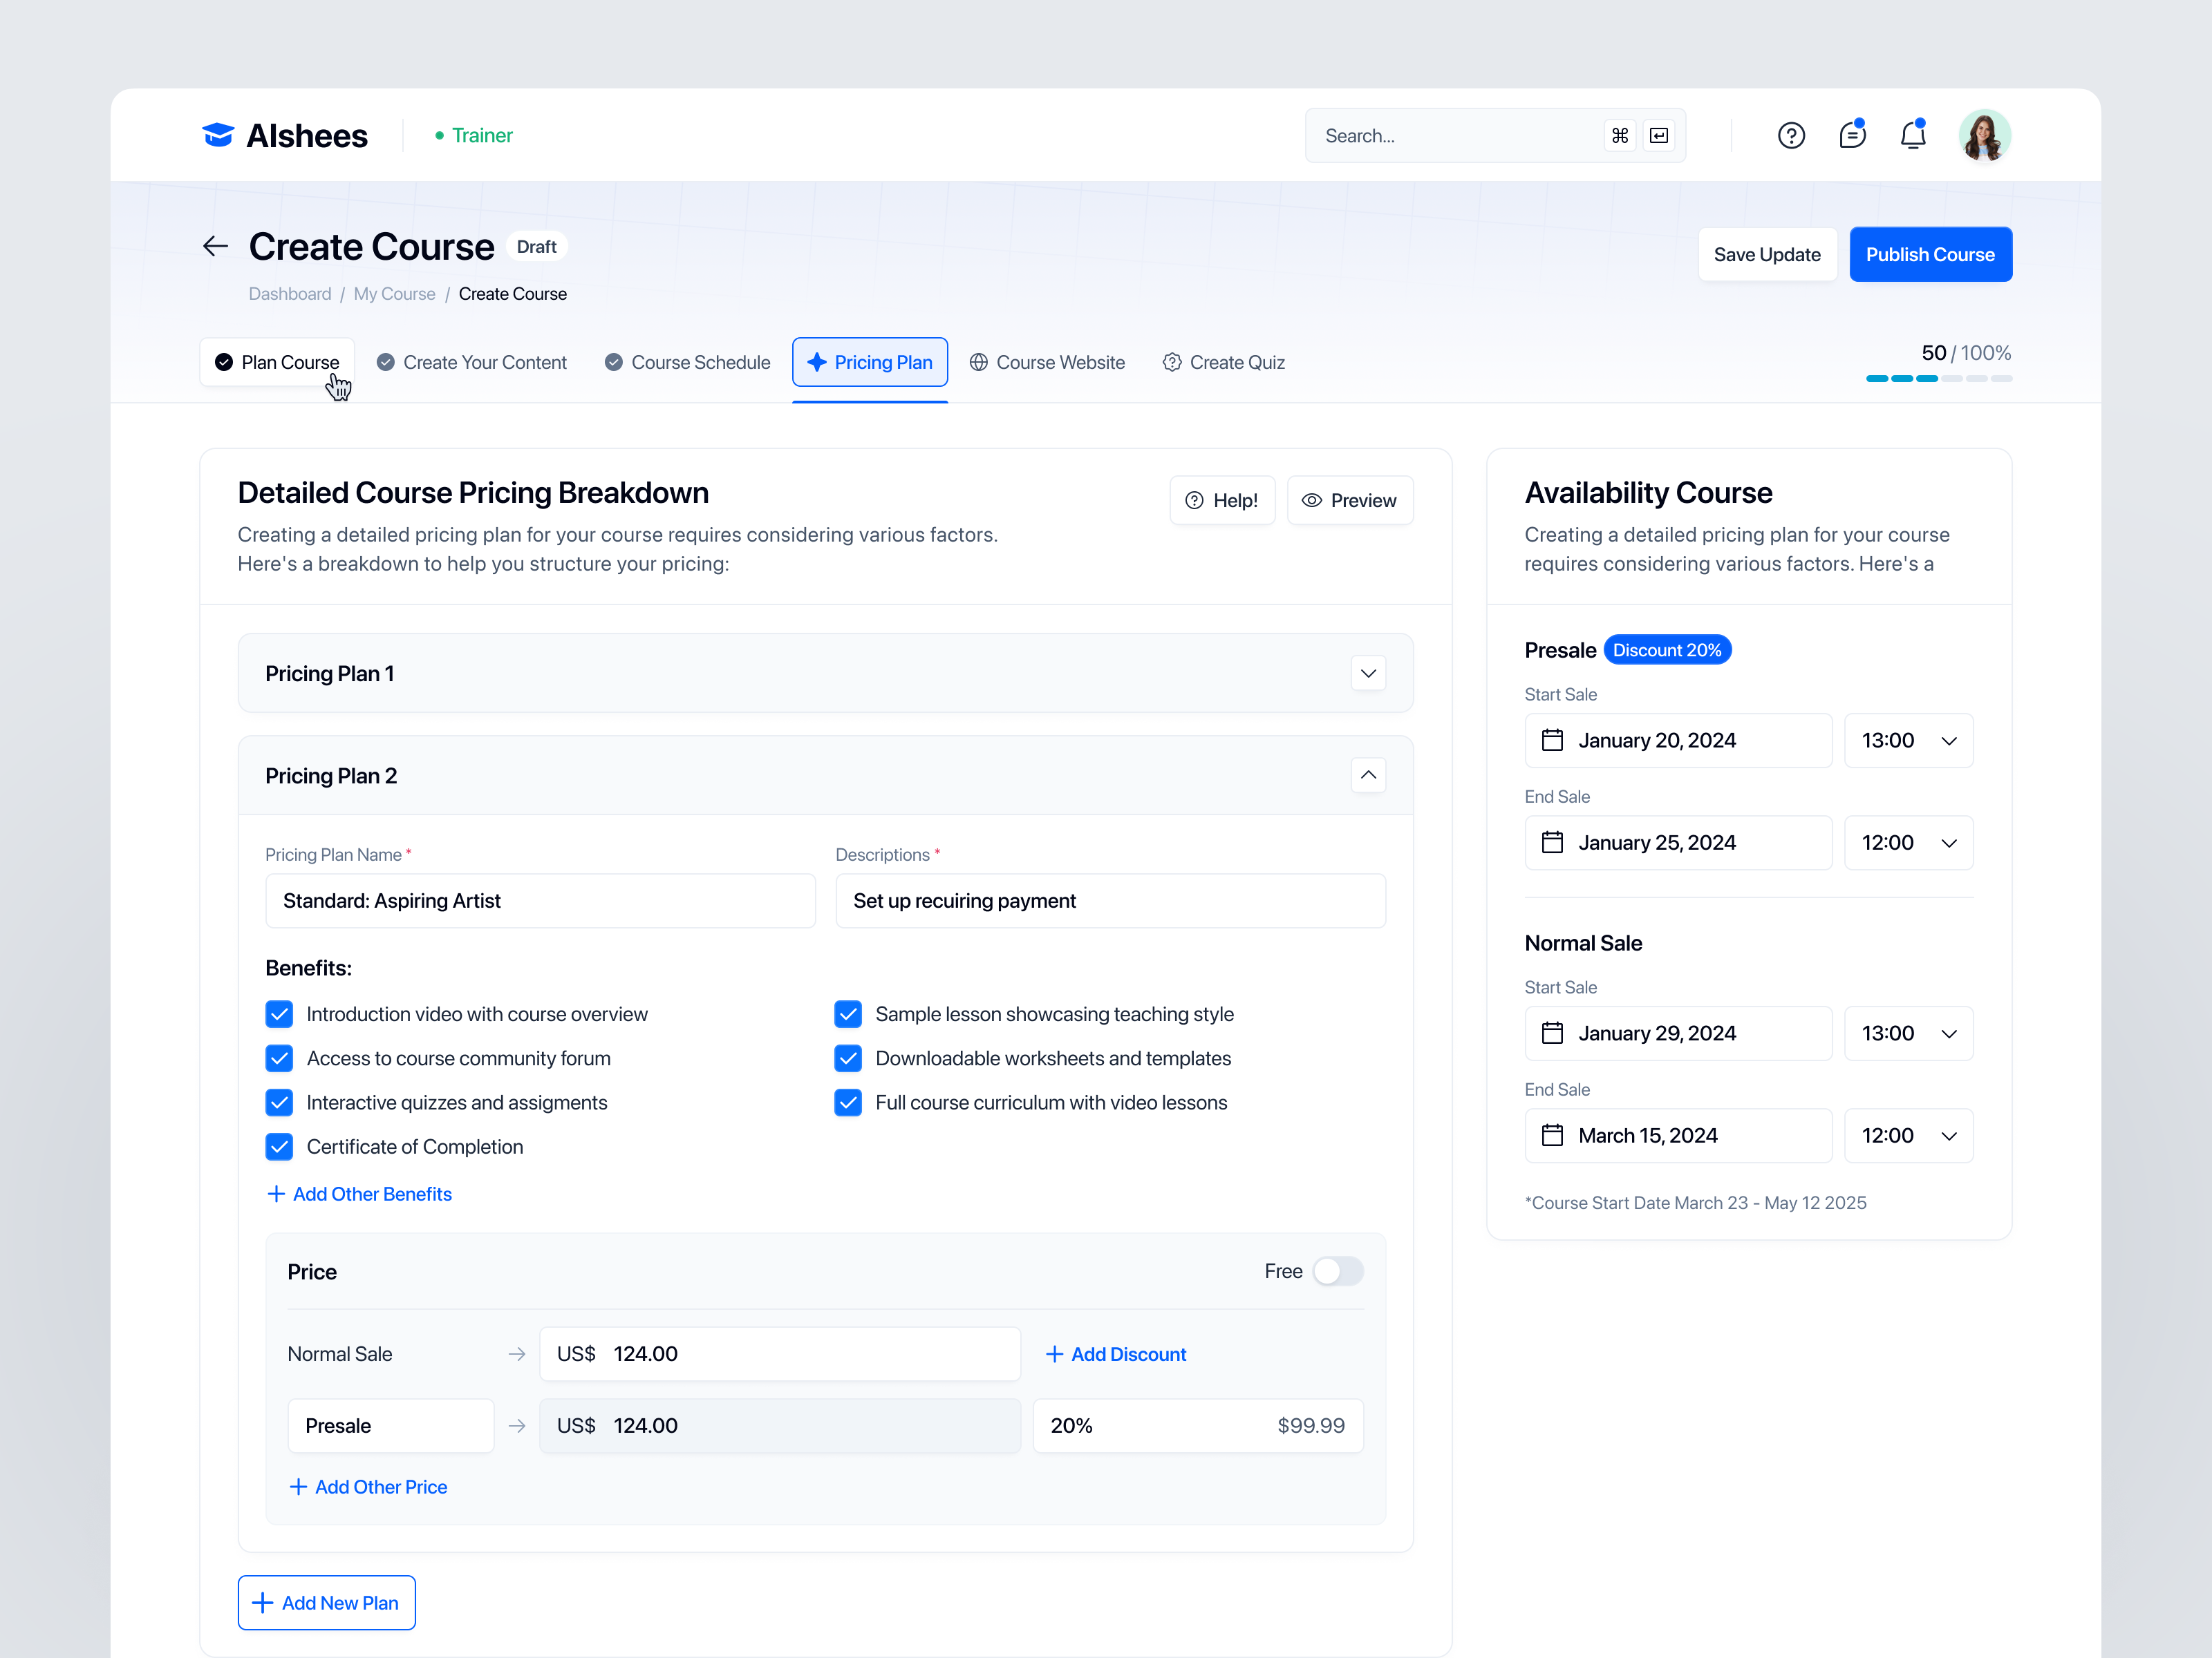Toggle the Free price switch
This screenshot has width=2212, height=1658.
(1338, 1271)
